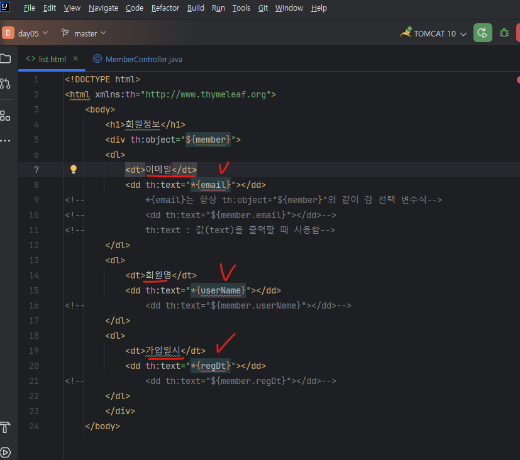
Task: Open the Structure tool window icon
Action: tap(5, 116)
